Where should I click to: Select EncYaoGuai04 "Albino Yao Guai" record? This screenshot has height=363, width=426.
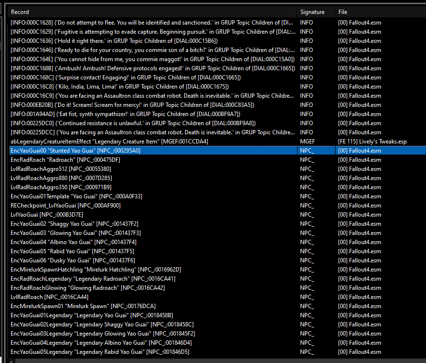pos(217,242)
